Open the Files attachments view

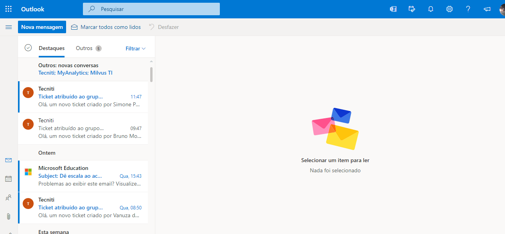[9, 216]
